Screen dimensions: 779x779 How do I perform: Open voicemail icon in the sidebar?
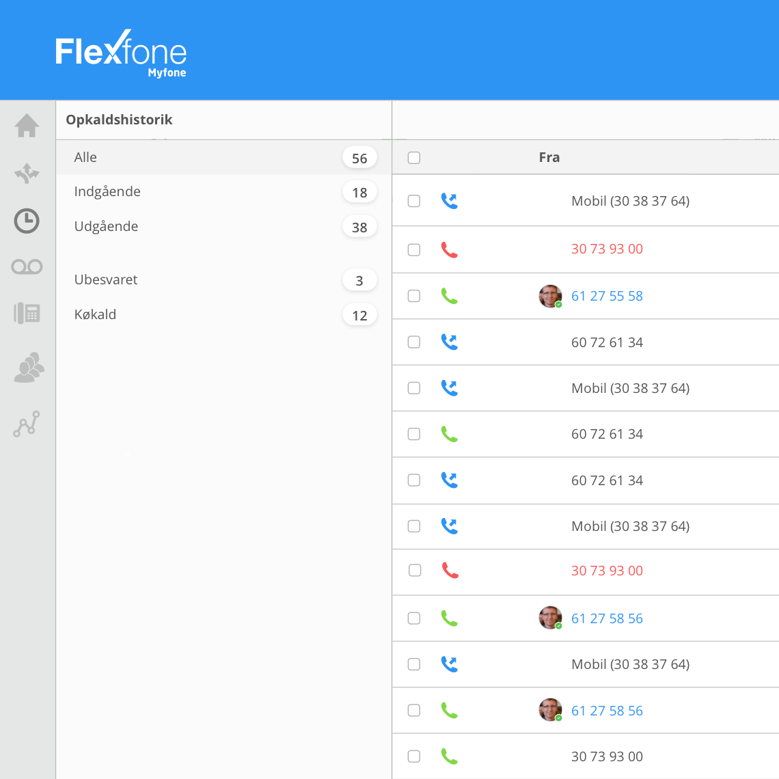(x=27, y=266)
